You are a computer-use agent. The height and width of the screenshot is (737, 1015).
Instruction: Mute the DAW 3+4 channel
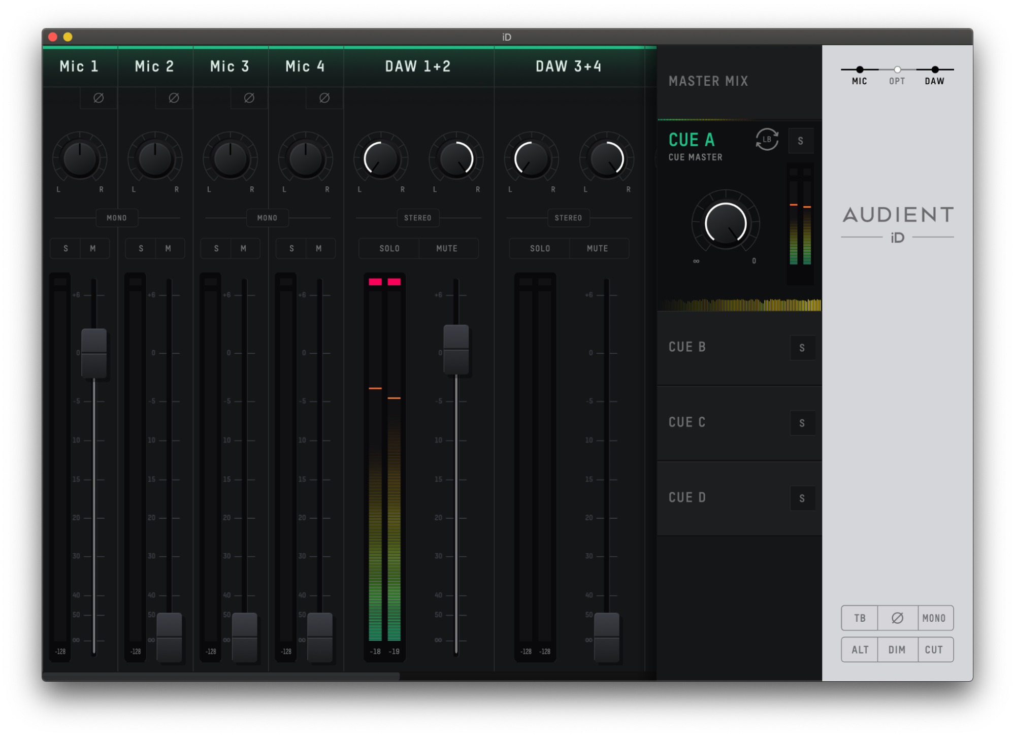(x=598, y=248)
